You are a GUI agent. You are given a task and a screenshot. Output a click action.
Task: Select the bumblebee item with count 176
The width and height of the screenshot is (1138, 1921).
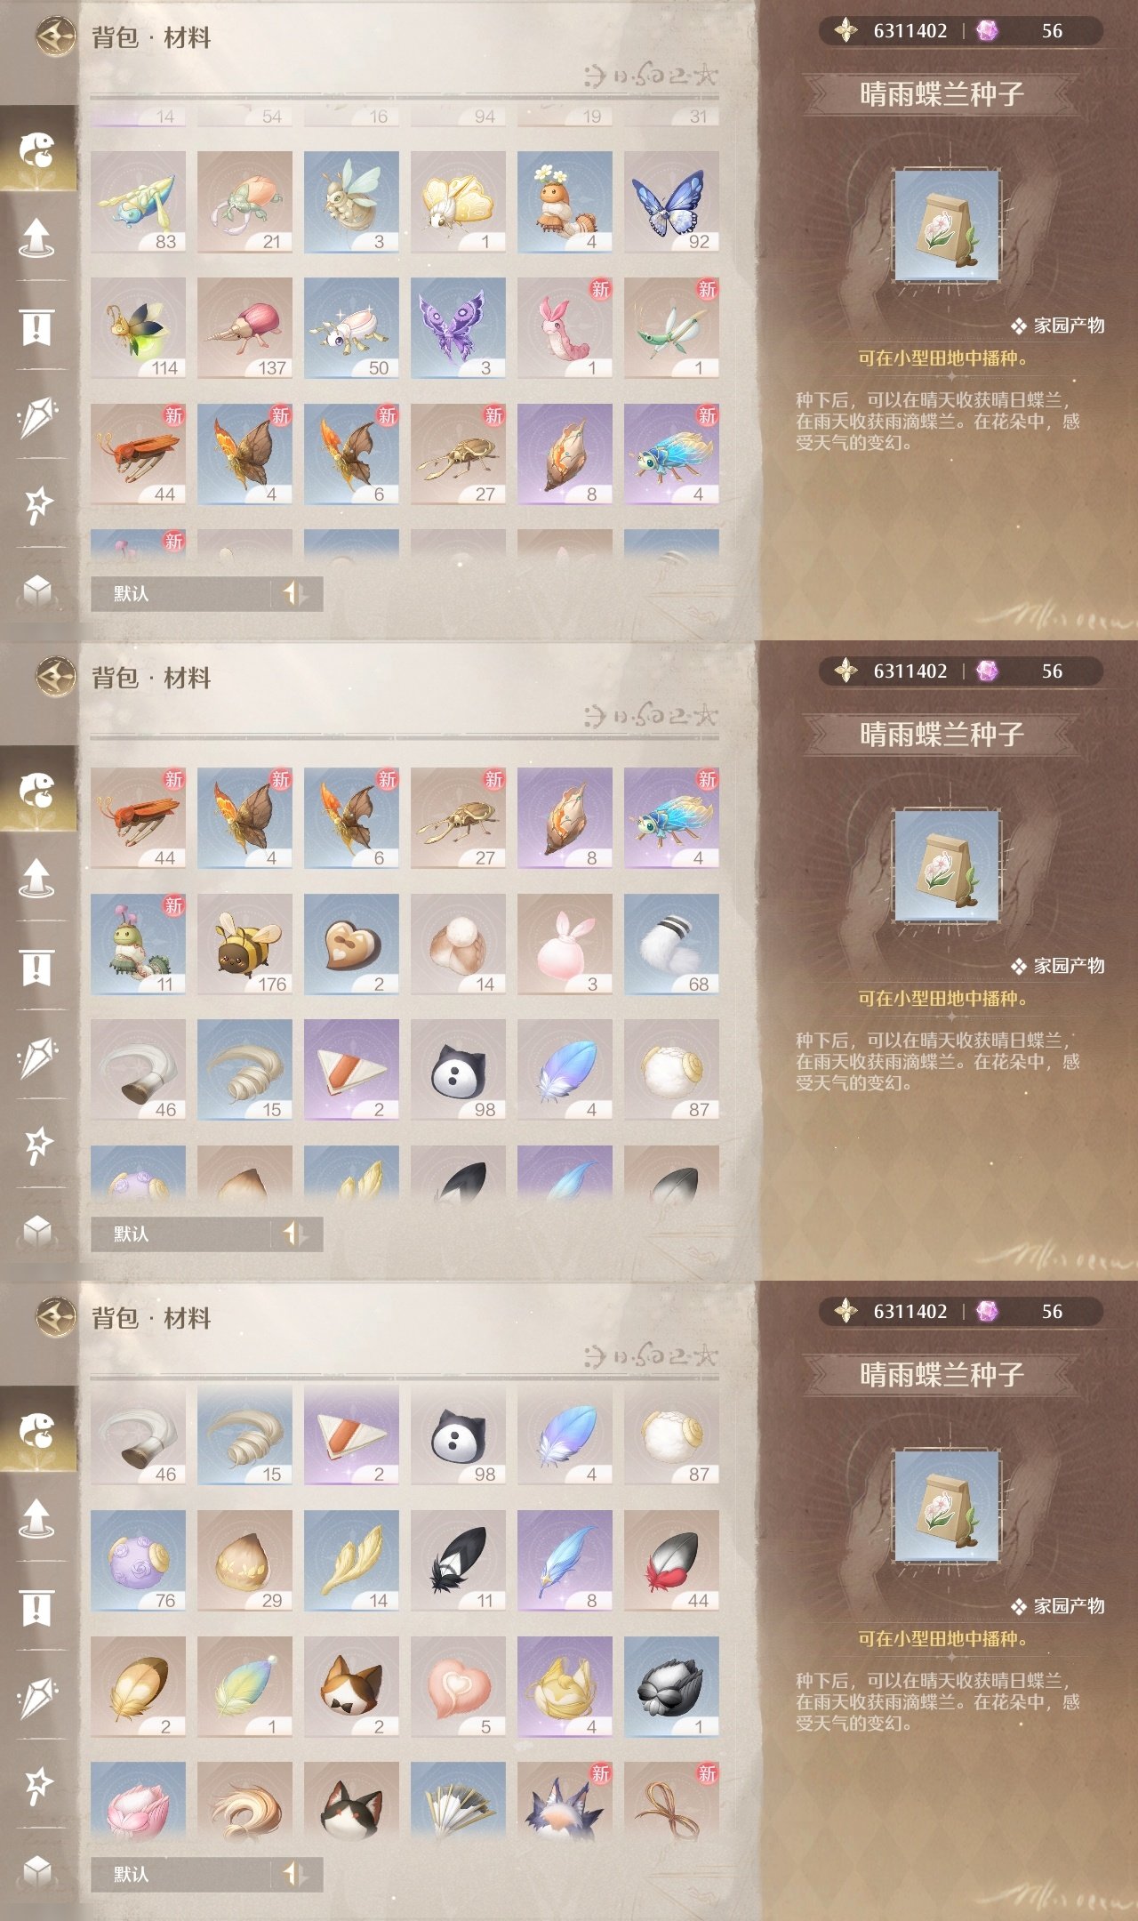pyautogui.click(x=244, y=944)
